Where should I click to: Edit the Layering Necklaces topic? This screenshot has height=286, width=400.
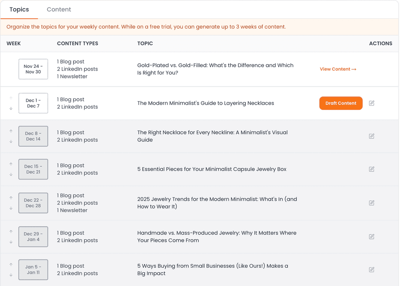pyautogui.click(x=371, y=103)
